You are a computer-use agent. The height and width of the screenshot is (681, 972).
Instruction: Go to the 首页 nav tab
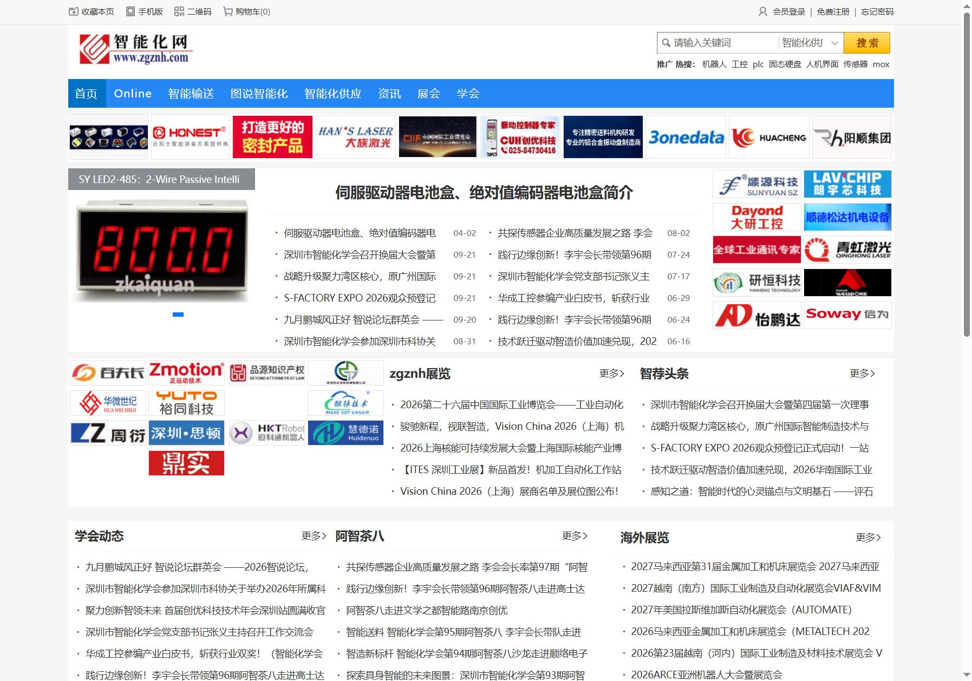(87, 94)
